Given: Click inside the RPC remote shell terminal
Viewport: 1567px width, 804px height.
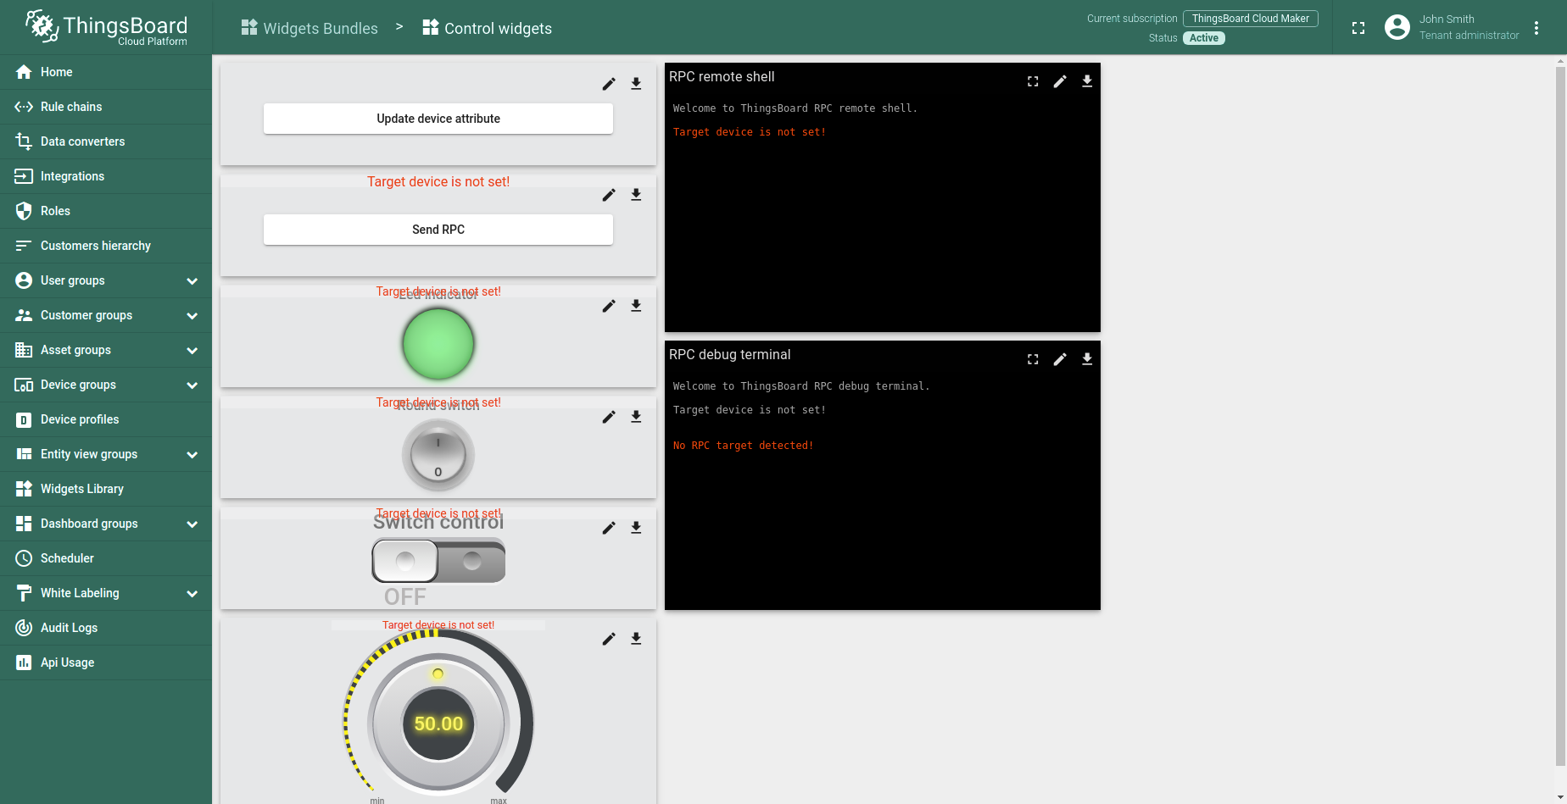Looking at the screenshot, I should 883,212.
